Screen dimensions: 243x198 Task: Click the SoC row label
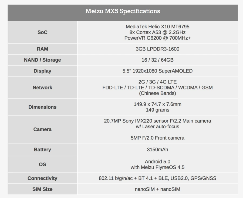coord(42,32)
